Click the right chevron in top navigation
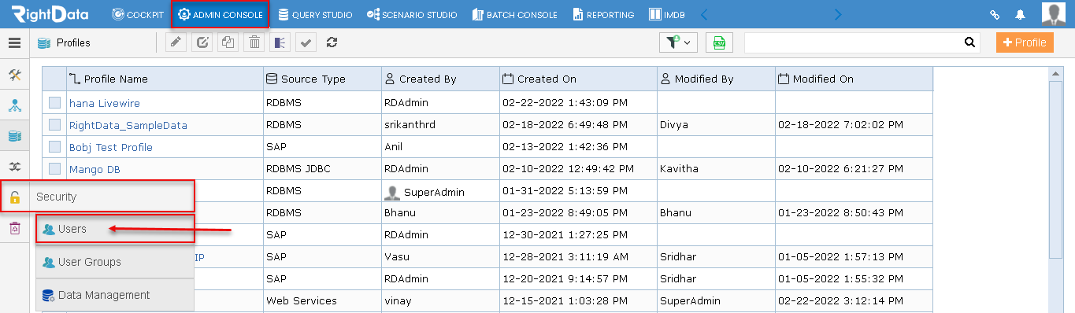The height and width of the screenshot is (313, 1075). click(838, 15)
